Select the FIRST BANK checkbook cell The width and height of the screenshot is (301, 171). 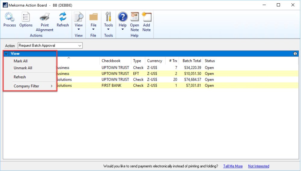112,86
